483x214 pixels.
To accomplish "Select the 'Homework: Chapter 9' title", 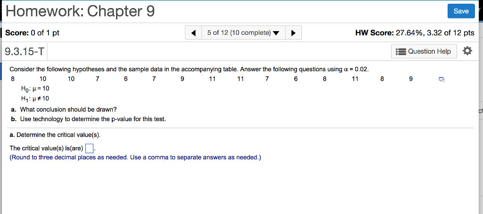I will 80,11.
